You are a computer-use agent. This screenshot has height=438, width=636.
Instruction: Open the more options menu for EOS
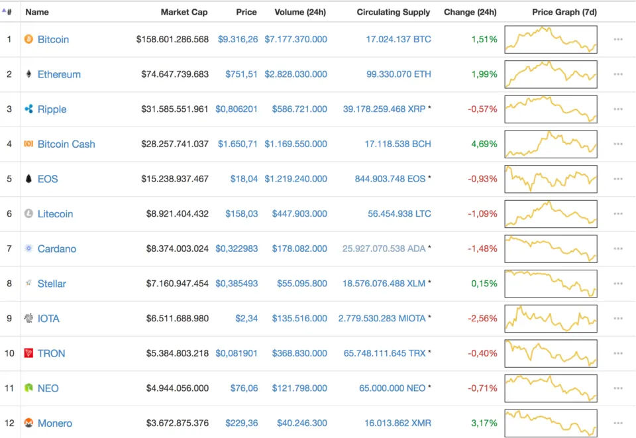(618, 179)
